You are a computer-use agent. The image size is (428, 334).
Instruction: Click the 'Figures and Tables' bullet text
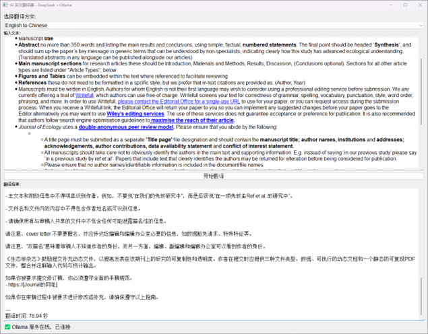[x=42, y=76]
